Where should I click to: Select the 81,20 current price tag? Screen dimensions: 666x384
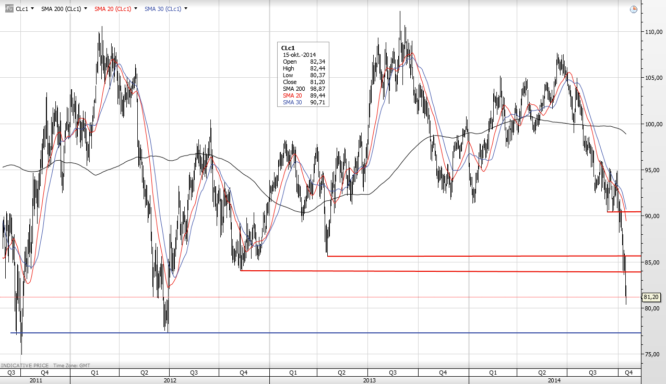651,297
